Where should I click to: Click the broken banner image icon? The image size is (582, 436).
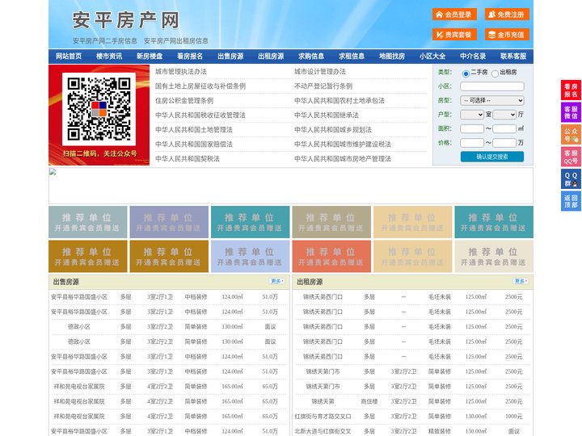[x=53, y=172]
